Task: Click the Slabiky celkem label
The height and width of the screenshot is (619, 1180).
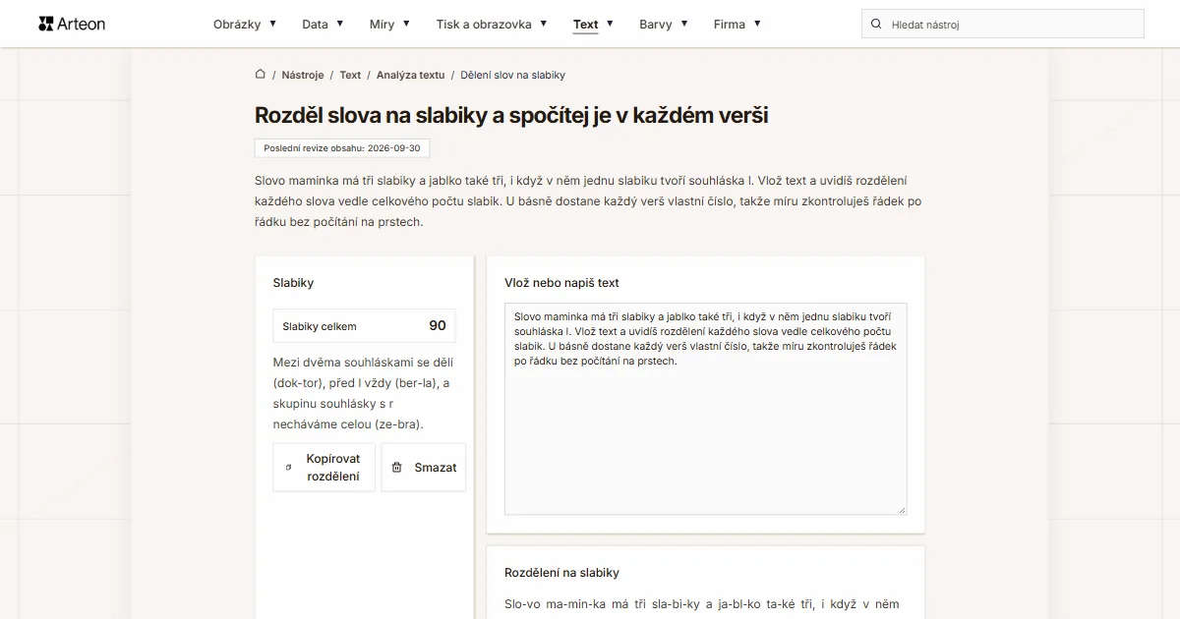Action: point(320,326)
